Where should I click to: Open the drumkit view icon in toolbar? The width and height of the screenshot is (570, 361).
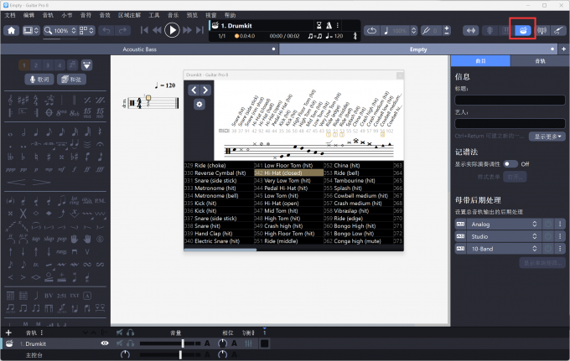(x=522, y=30)
